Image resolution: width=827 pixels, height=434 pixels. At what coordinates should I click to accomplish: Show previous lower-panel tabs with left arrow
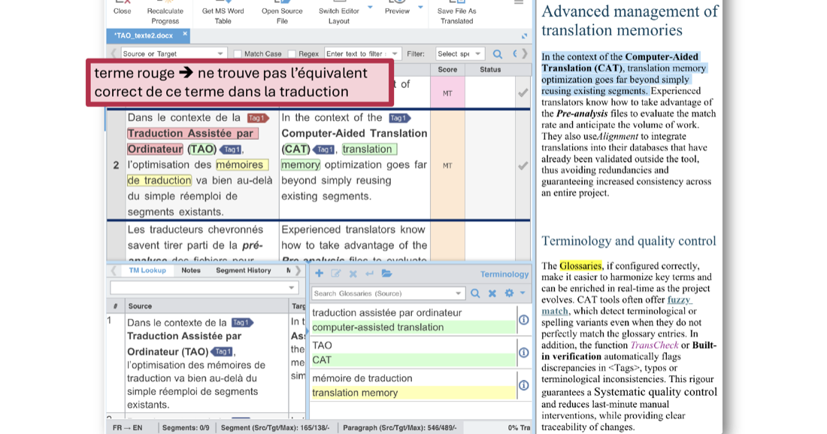pos(114,270)
